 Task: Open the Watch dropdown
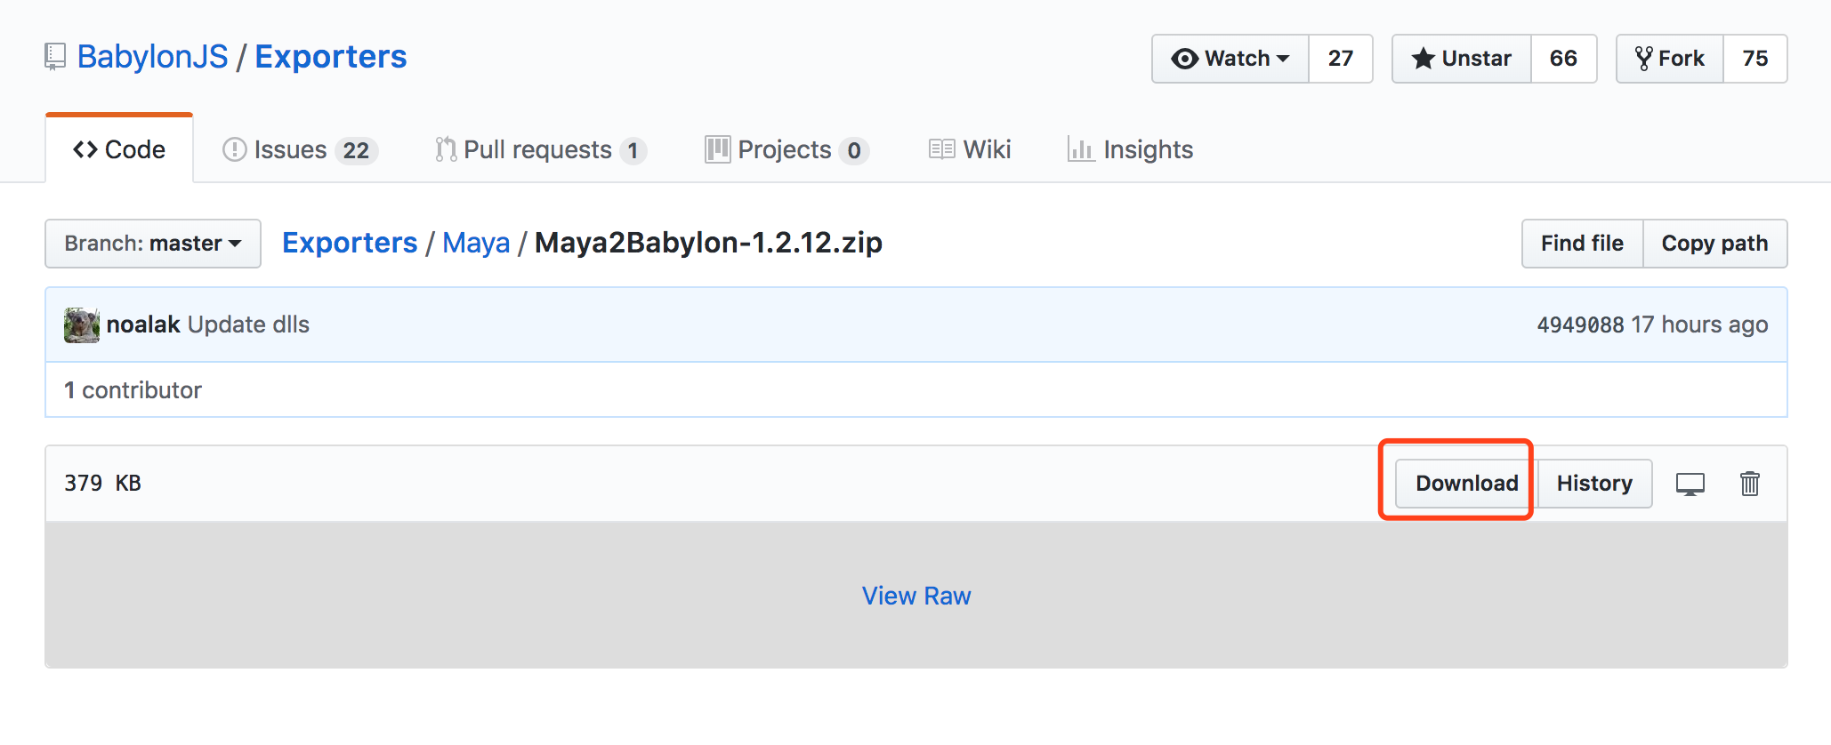(x=1230, y=59)
